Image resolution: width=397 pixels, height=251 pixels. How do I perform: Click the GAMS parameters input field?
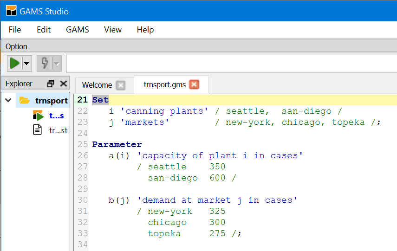click(x=231, y=64)
